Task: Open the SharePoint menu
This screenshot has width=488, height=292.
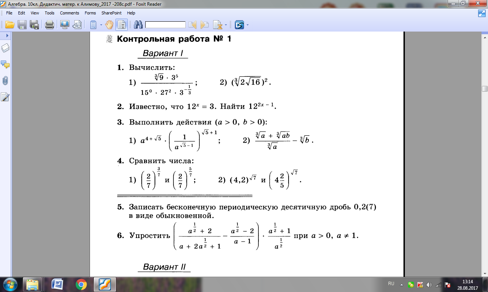Action: tap(111, 13)
